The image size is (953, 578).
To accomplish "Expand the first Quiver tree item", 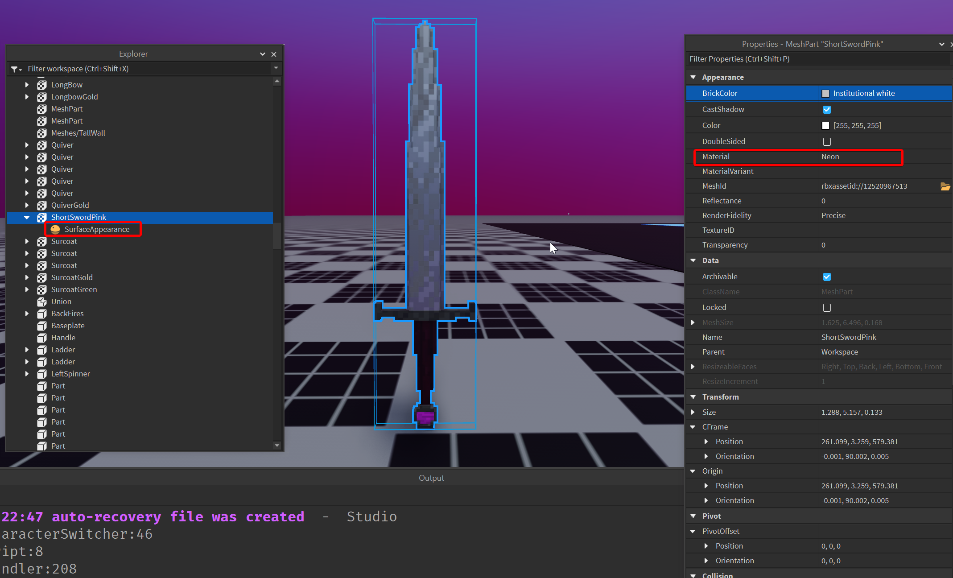I will point(27,145).
